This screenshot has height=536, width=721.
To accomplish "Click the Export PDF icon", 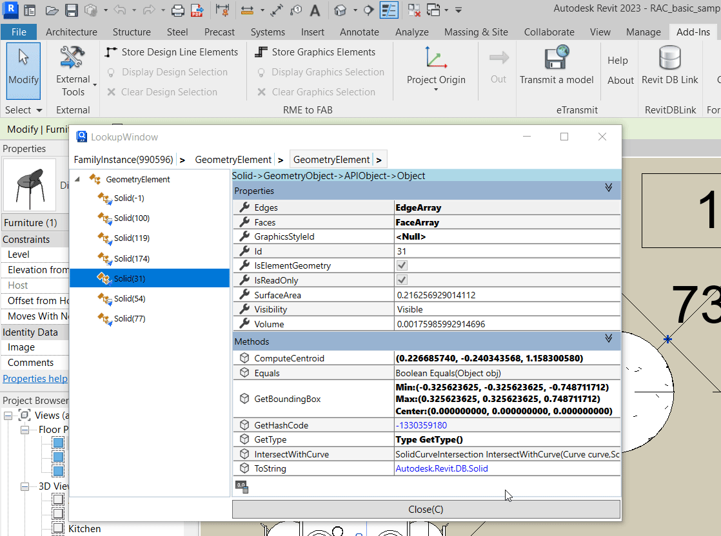I will pyautogui.click(x=197, y=10).
